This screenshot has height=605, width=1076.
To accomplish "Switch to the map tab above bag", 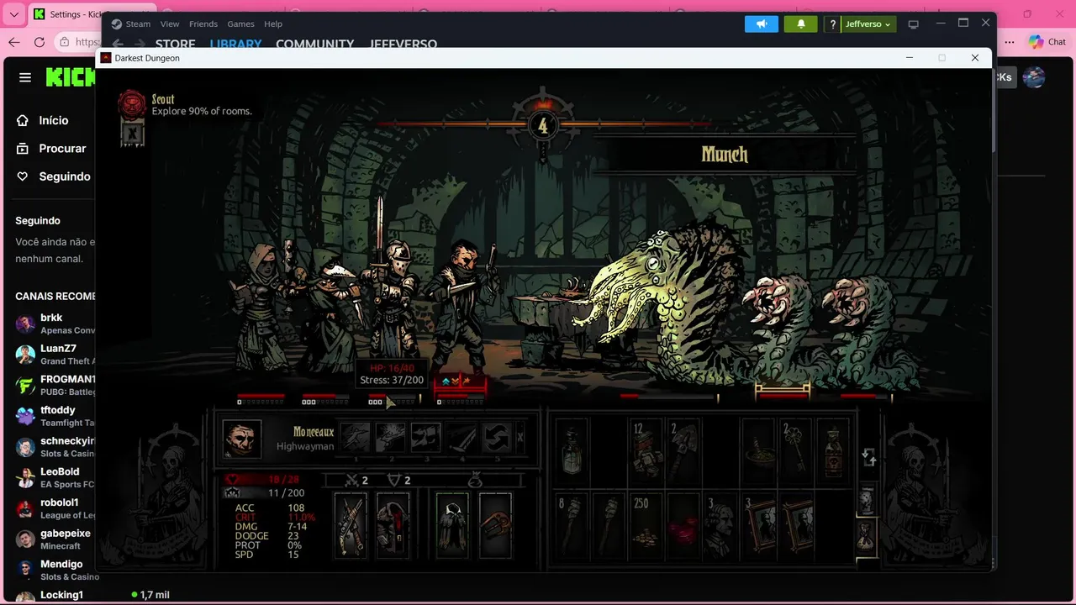I will click(867, 498).
